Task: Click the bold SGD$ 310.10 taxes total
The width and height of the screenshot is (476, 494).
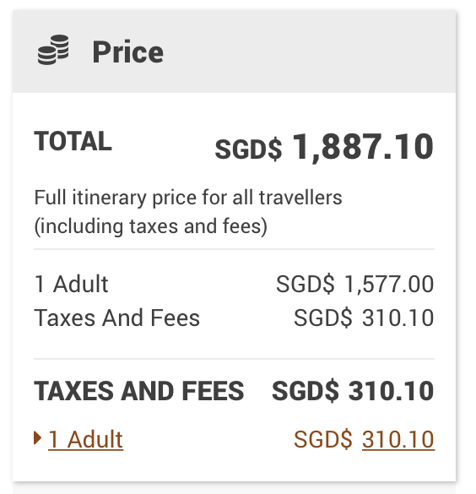Action: click(x=354, y=391)
